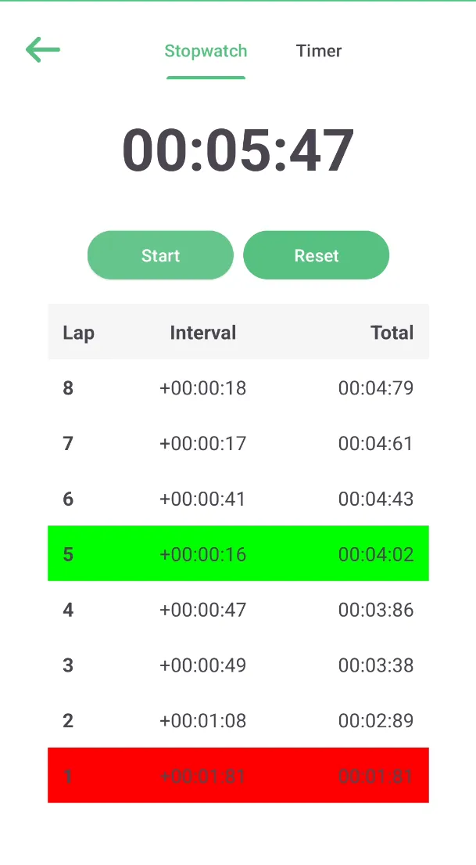Start the stopwatch with the Start button

pos(160,255)
